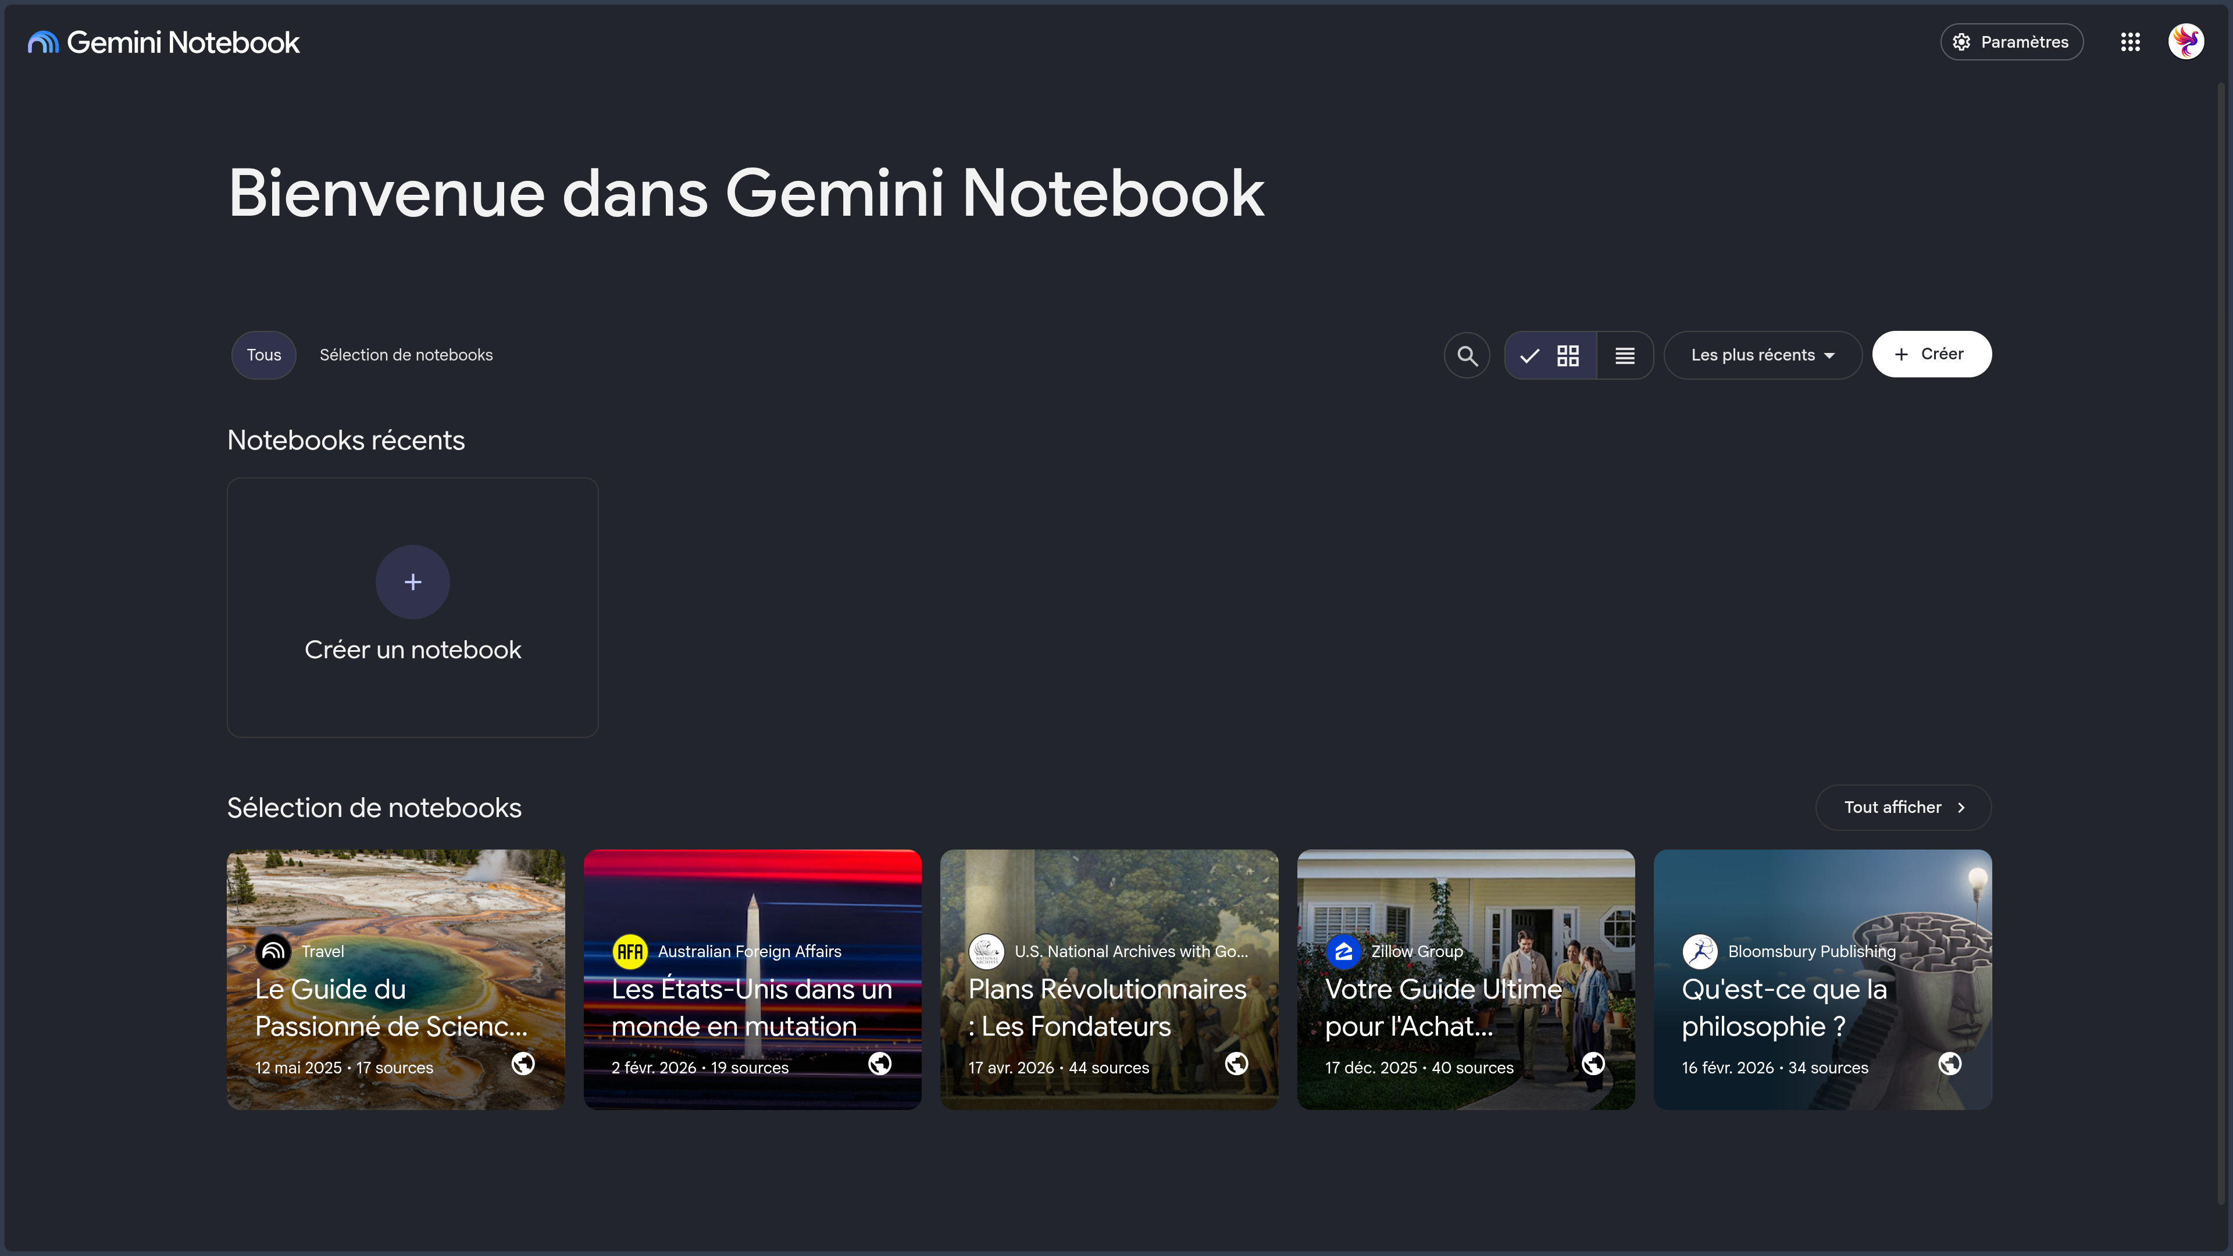Open Votre Guide Ultime pour l'Achat notebook
The image size is (2233, 1256).
tap(1466, 979)
